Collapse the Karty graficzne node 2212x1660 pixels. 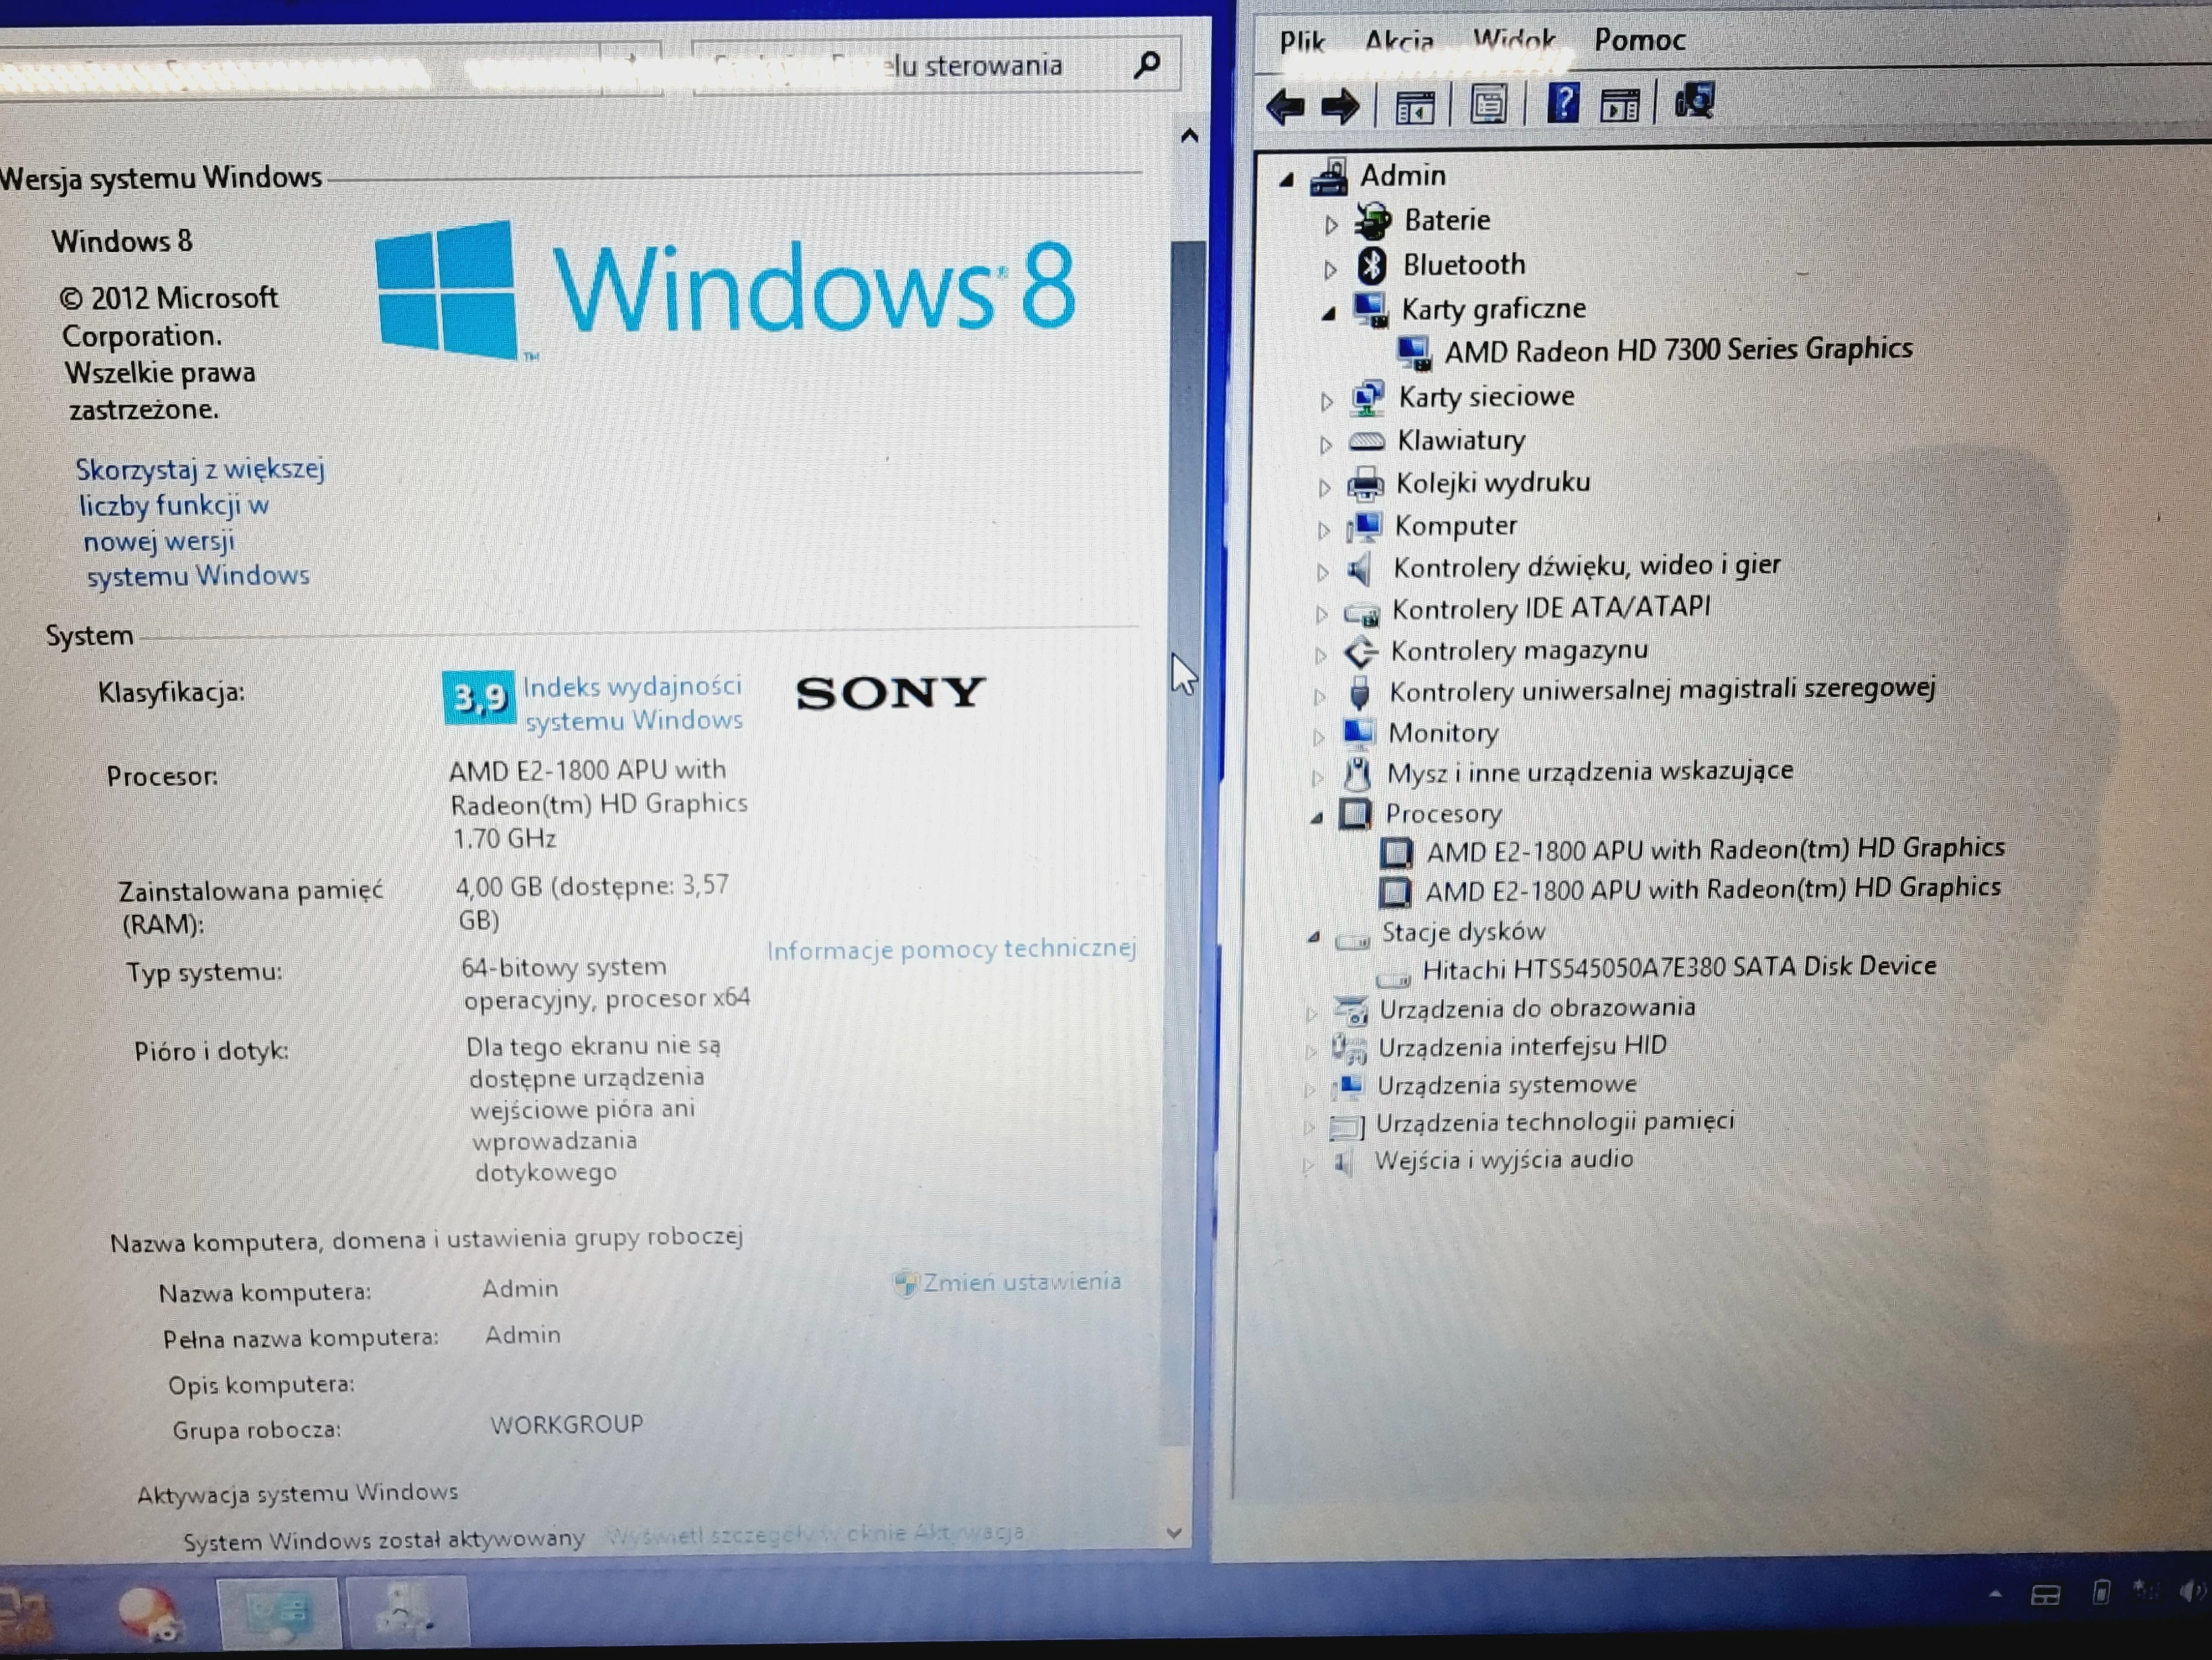(1328, 314)
